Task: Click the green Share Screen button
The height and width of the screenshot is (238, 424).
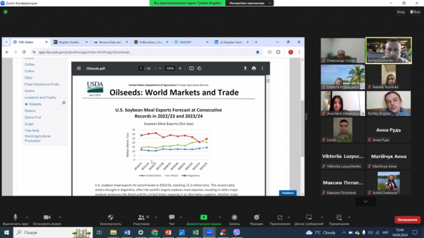Action: [203, 219]
